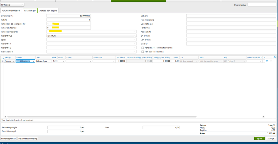Open the Ränterutin dropdown
This screenshot has height=144, width=278.
point(231,28)
